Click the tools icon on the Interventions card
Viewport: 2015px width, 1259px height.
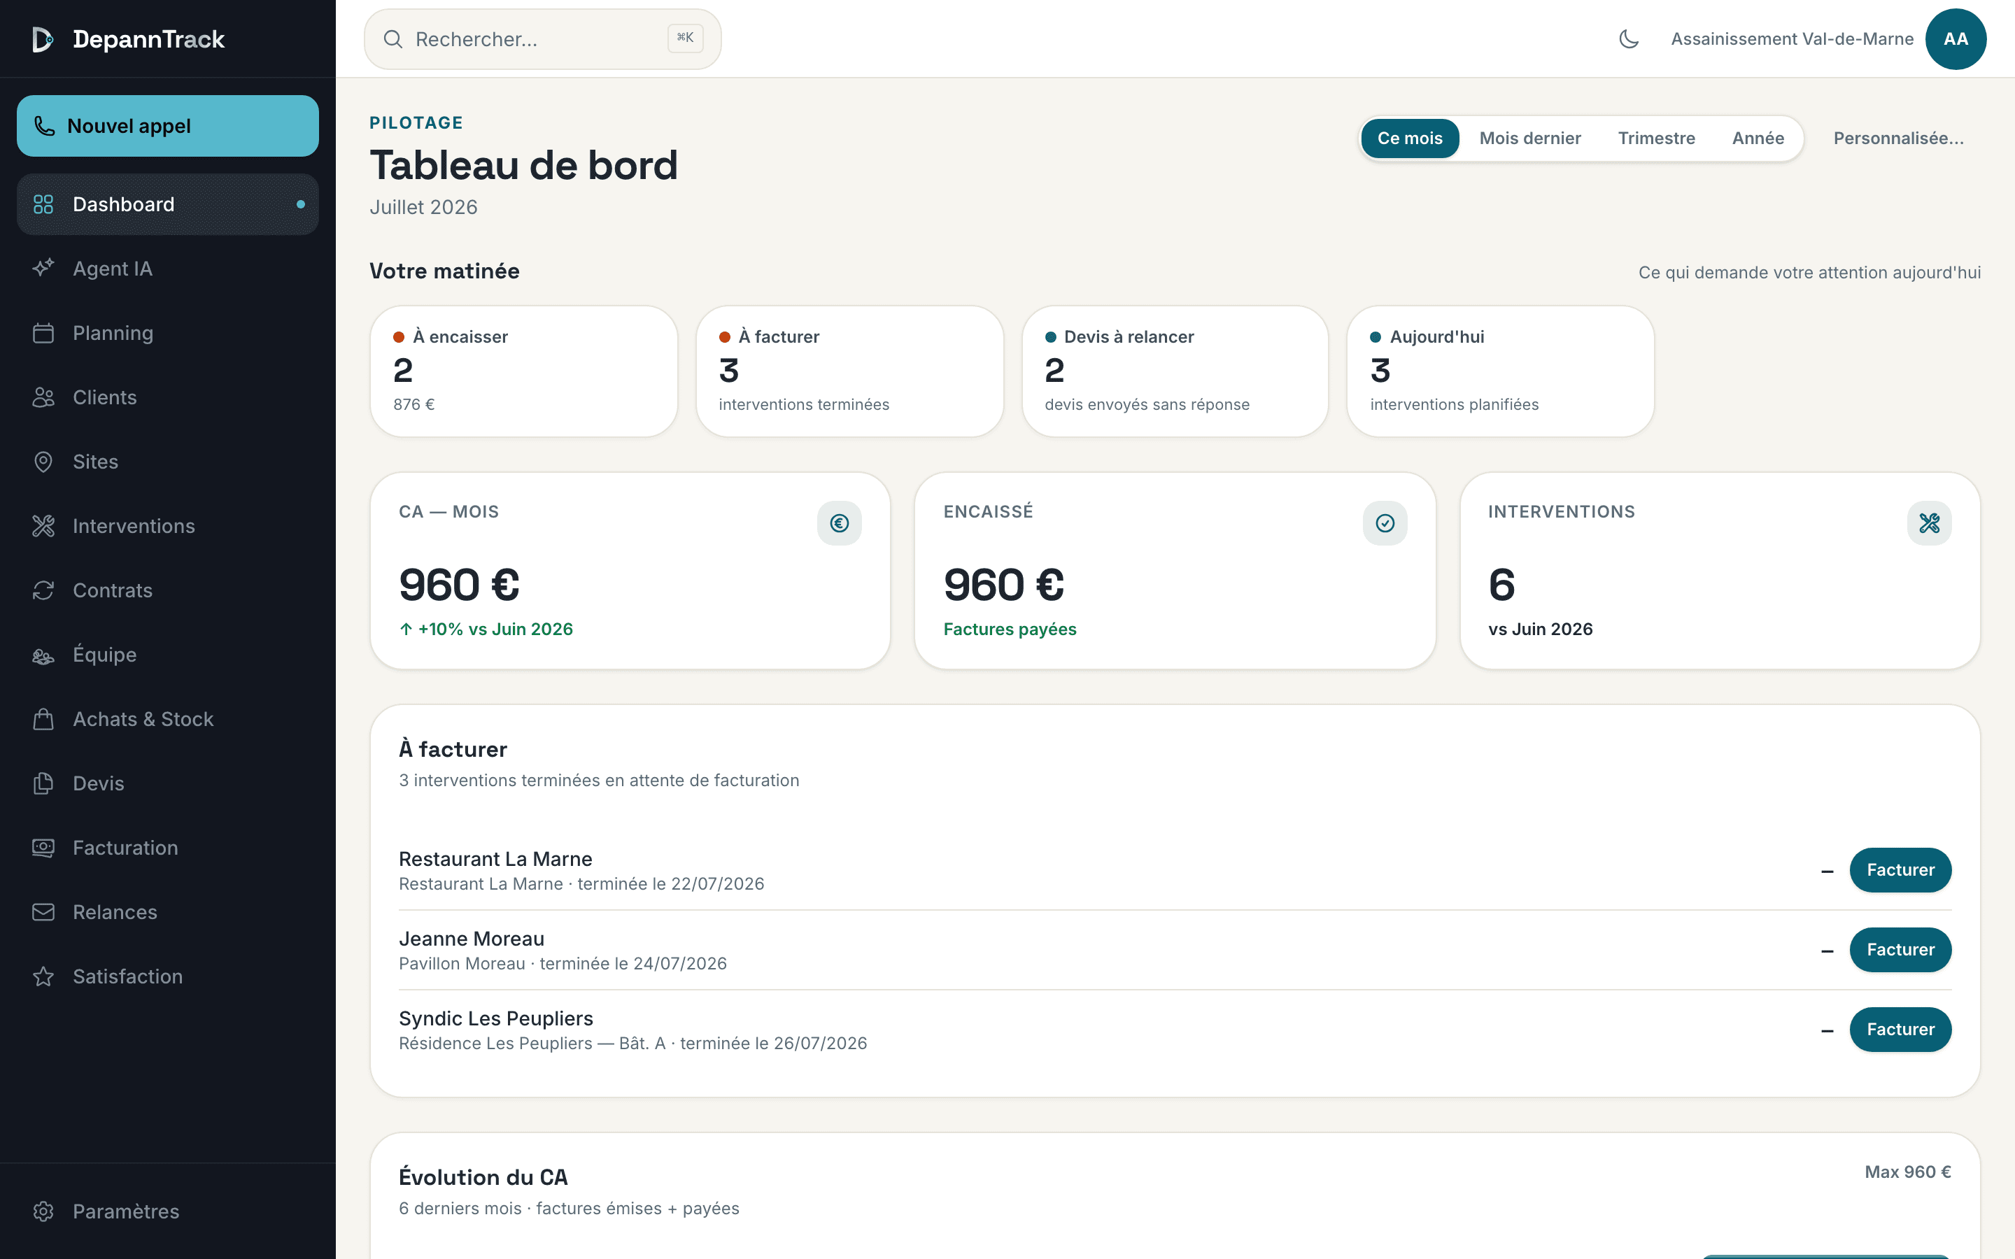1929,523
